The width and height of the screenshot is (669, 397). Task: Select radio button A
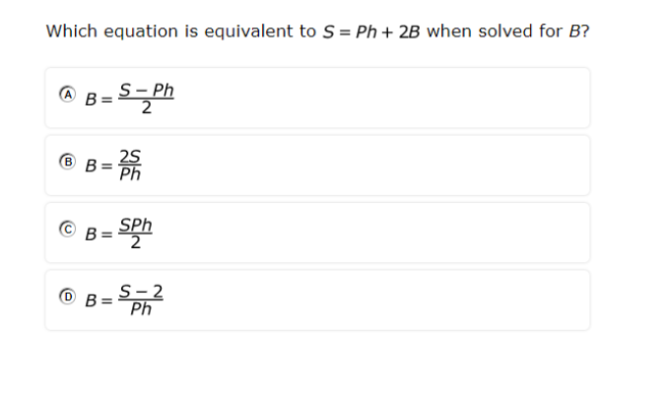[x=67, y=96]
